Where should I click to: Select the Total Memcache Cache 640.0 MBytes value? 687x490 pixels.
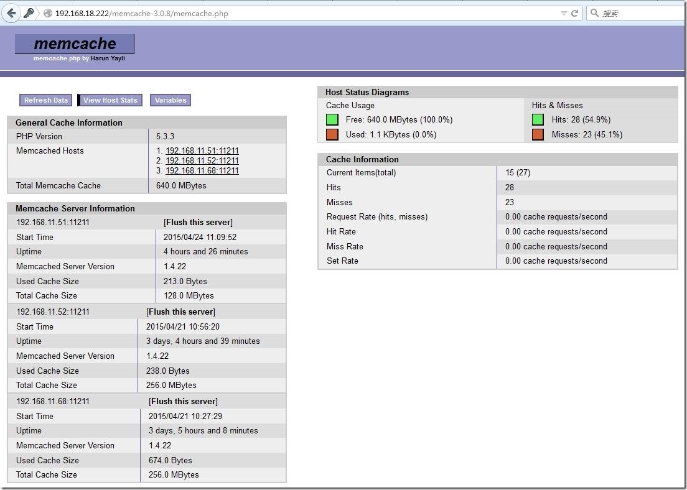pos(181,186)
